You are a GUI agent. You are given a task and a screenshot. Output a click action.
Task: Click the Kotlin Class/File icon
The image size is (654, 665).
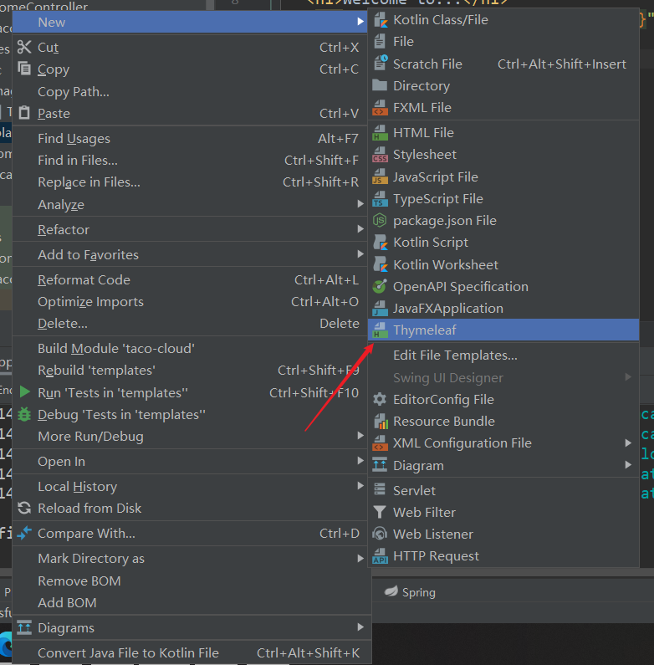pos(380,20)
